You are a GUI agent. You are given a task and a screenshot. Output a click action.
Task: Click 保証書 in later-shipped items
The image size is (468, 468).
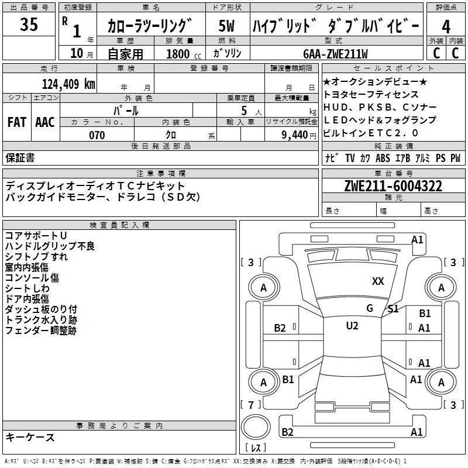tap(20, 158)
